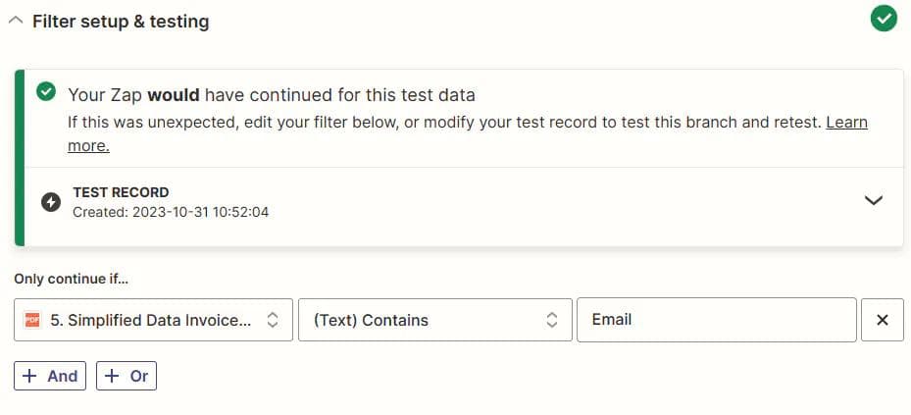Click the Filter setup & testing heading
This screenshot has height=415, width=911.
click(x=121, y=21)
